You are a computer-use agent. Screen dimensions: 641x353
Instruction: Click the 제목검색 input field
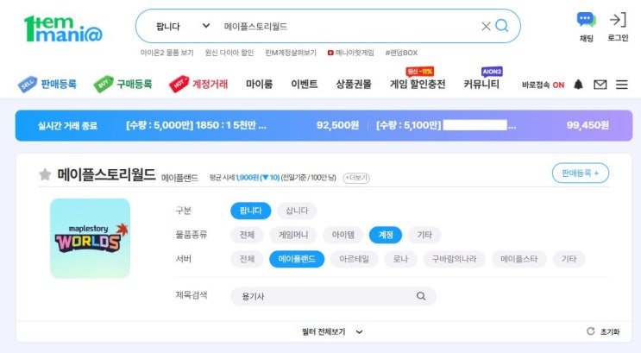pos(333,296)
